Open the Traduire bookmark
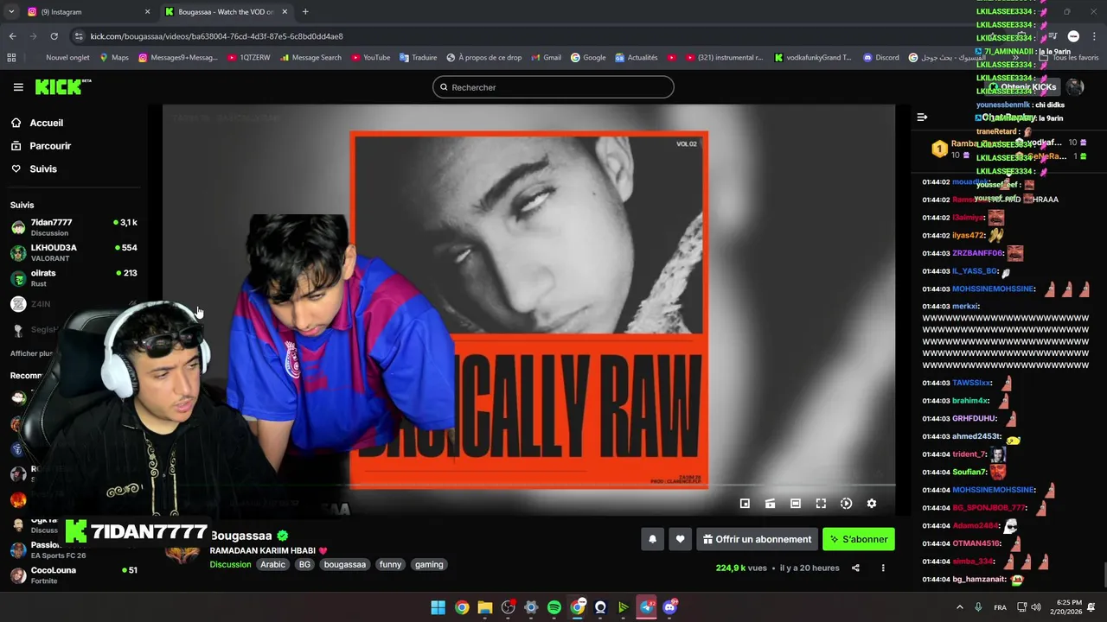The height and width of the screenshot is (622, 1107). (418, 58)
